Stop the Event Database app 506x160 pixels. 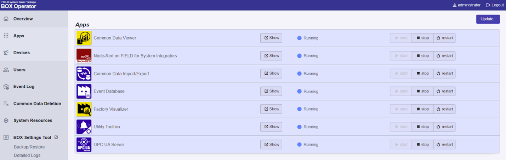[422, 91]
